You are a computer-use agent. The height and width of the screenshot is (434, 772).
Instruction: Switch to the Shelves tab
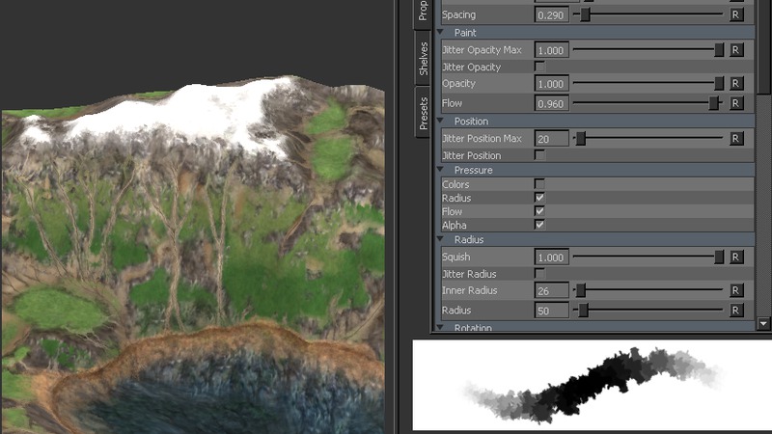(424, 60)
